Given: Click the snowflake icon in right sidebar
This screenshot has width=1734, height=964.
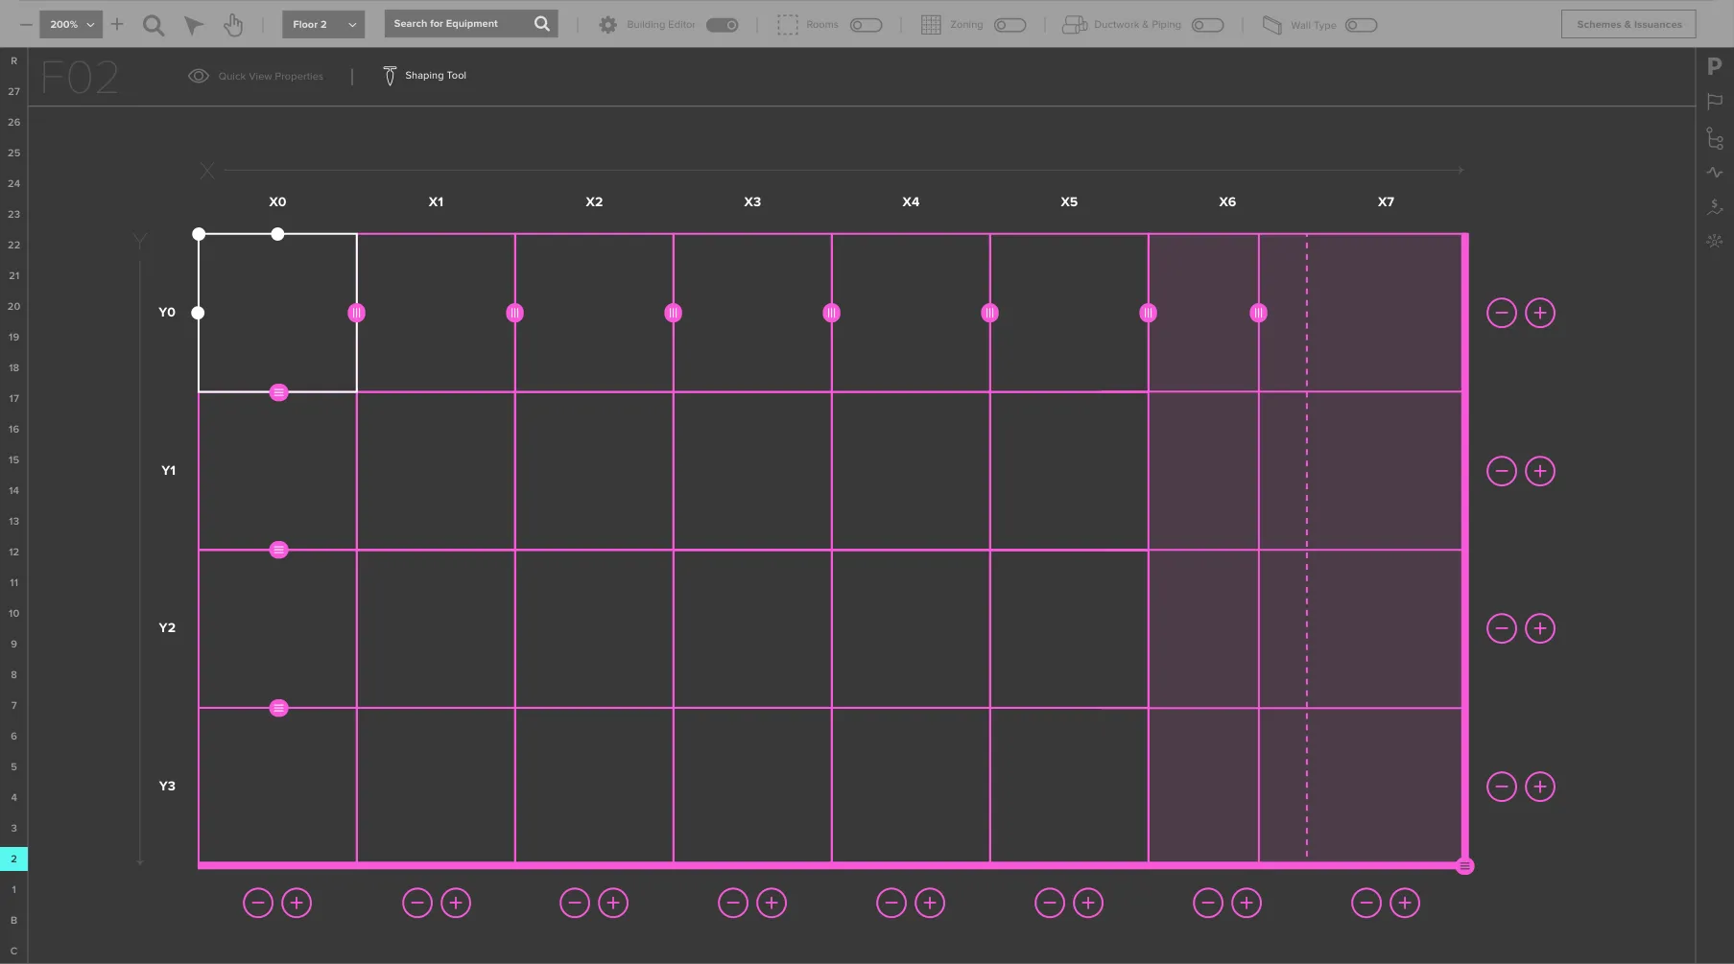Looking at the screenshot, I should coord(1715,241).
